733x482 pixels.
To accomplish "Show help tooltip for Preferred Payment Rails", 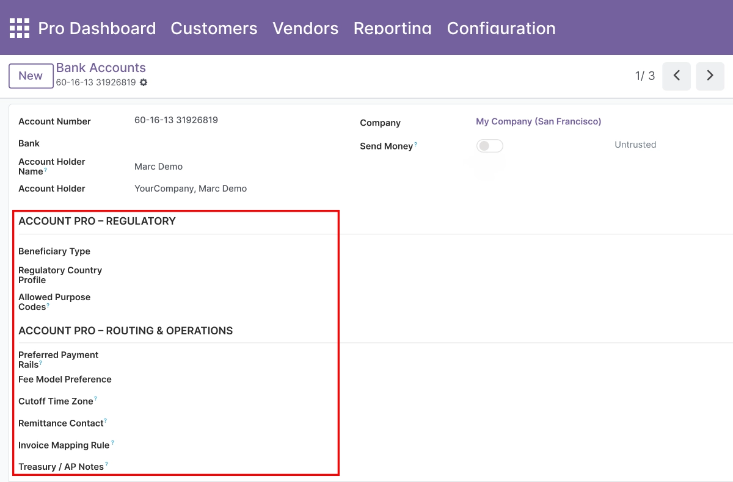I will click(x=41, y=362).
